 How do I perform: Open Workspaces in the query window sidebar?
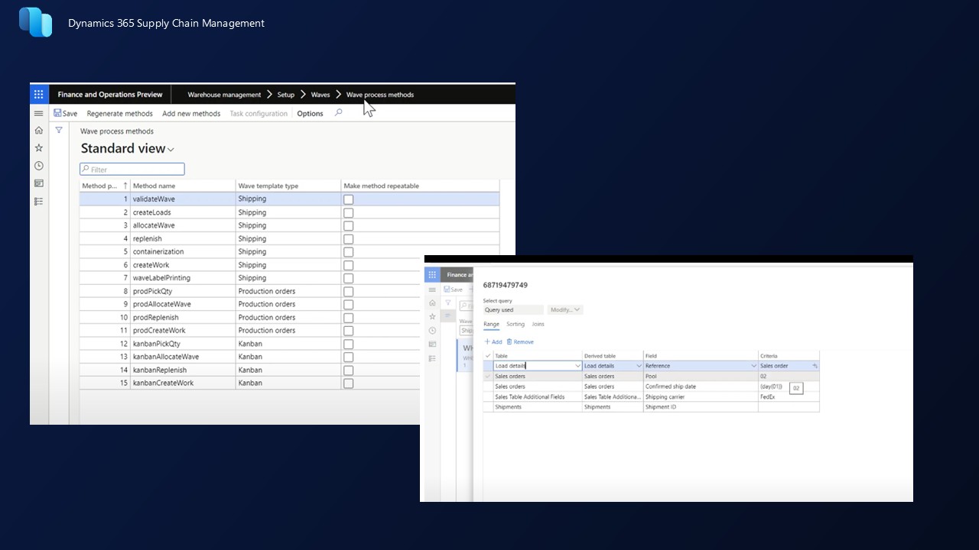(x=432, y=344)
